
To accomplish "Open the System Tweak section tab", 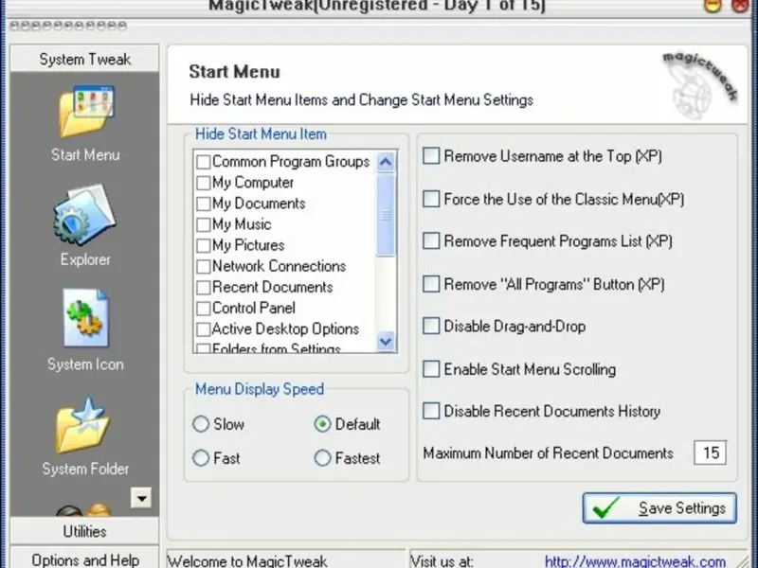I will pyautogui.click(x=84, y=59).
